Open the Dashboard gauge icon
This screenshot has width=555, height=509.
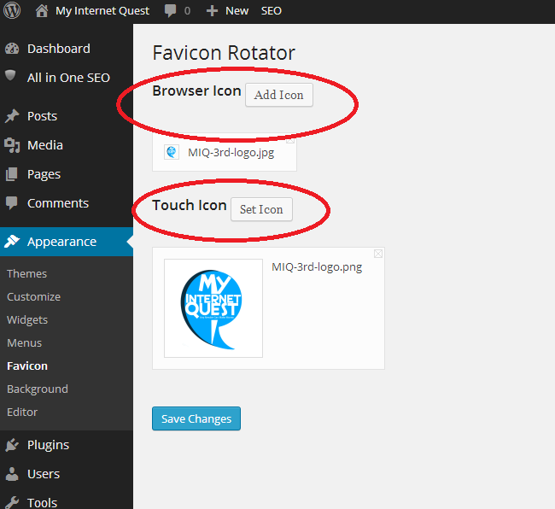point(12,49)
